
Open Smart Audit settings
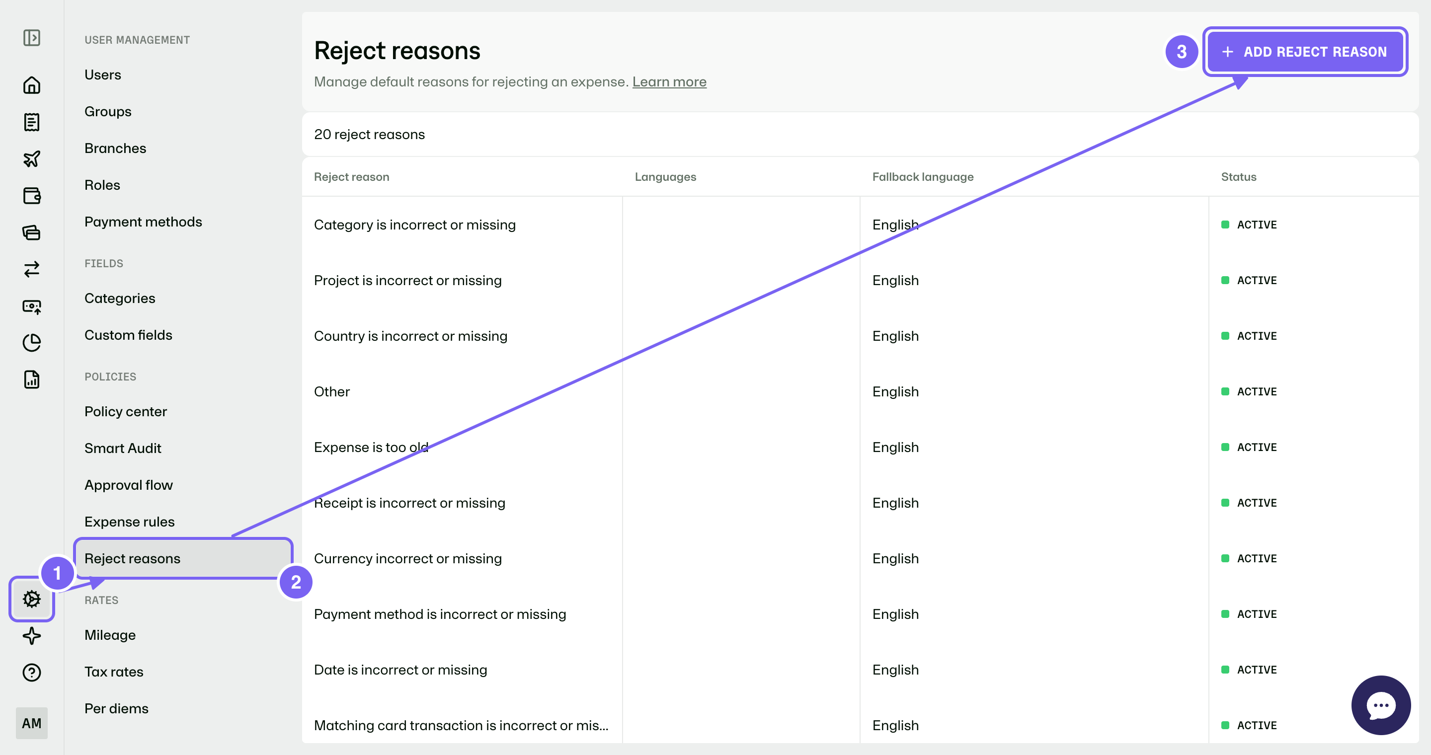pos(123,448)
